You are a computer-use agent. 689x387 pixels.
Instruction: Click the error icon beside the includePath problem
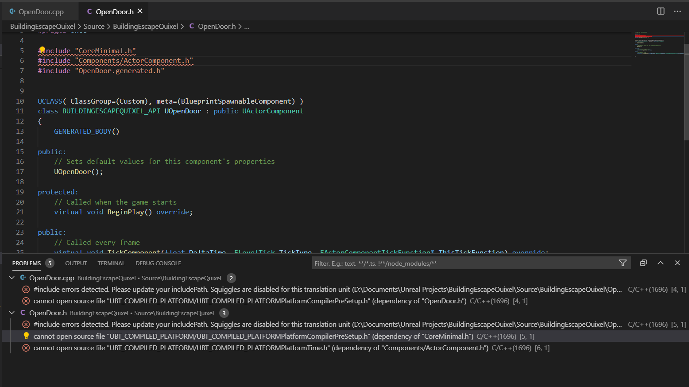coord(26,289)
